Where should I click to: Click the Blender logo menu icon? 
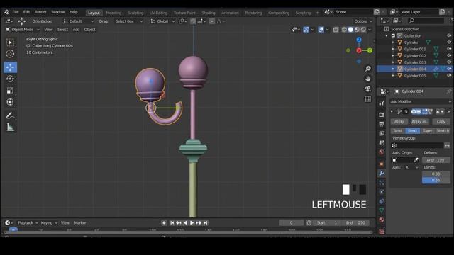(6, 12)
